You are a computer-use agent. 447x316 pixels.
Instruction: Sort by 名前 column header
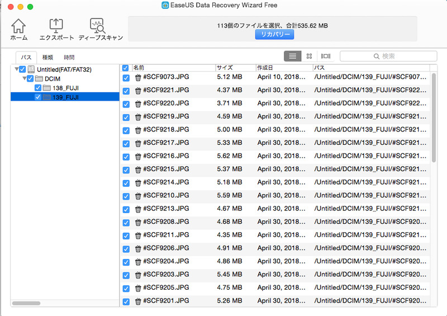tap(174, 68)
